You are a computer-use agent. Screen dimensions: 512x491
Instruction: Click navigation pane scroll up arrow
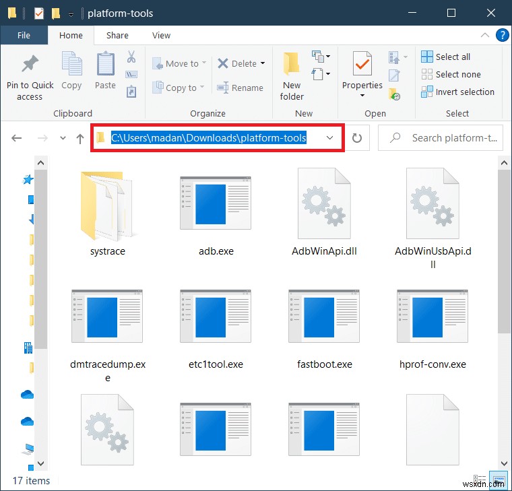(x=41, y=162)
